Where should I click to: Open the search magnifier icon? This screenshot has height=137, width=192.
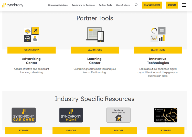[136, 5]
